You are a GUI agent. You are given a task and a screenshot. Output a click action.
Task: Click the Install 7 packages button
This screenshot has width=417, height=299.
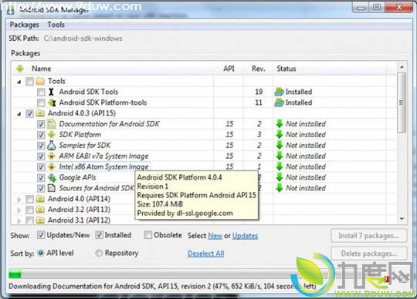pos(369,236)
